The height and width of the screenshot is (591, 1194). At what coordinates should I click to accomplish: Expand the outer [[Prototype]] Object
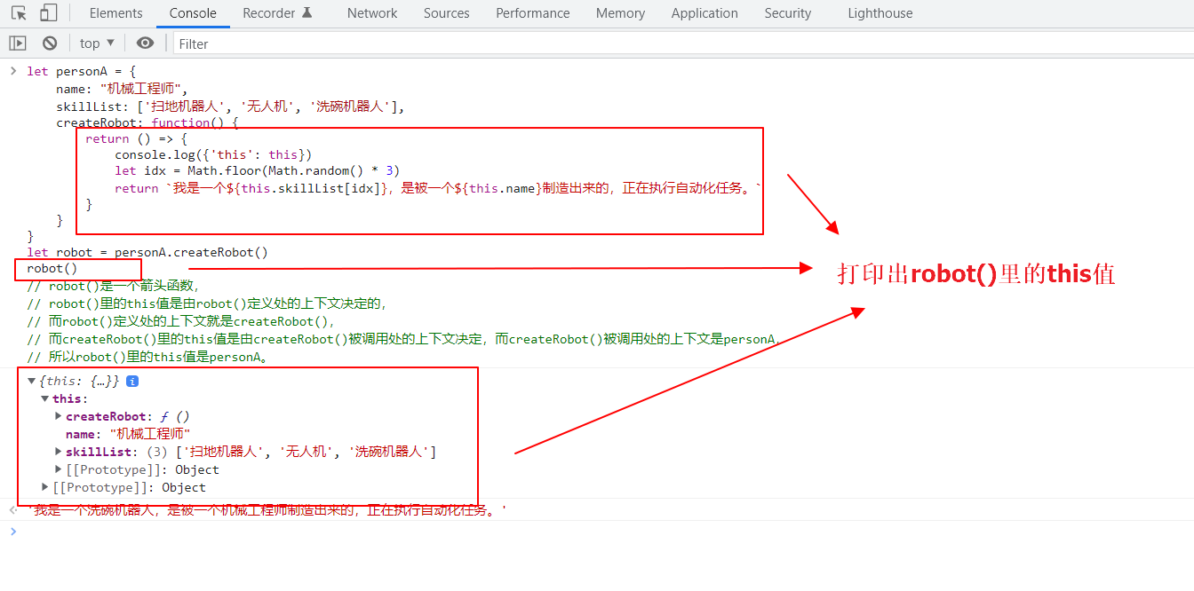pyautogui.click(x=44, y=486)
